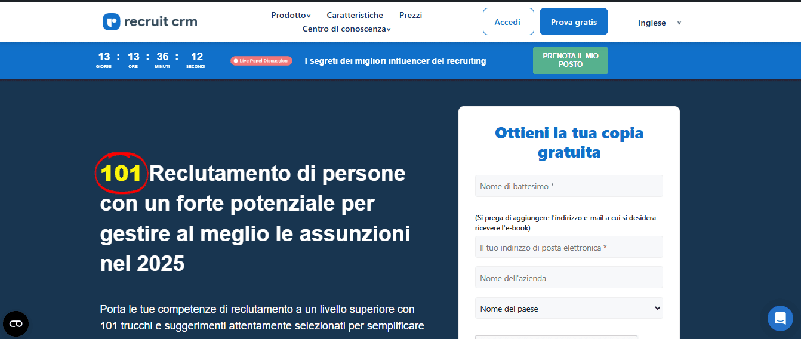Go to the Caratteristiche page
This screenshot has height=339, width=801.
[355, 15]
